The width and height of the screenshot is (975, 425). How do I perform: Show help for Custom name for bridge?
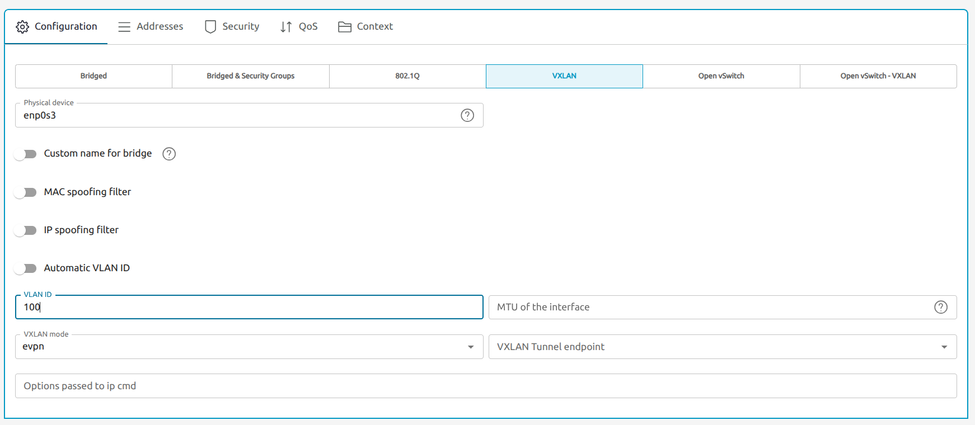coord(169,154)
